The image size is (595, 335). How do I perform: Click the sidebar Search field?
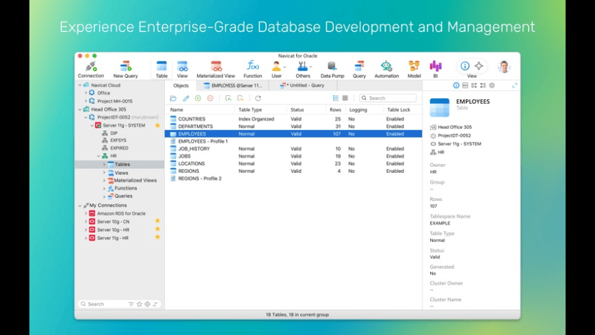[103, 304]
